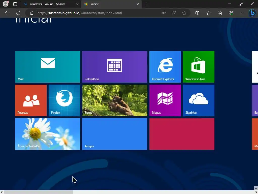The height and width of the screenshot is (194, 258).
Task: Open the Windows Store tile
Action: tap(199, 67)
